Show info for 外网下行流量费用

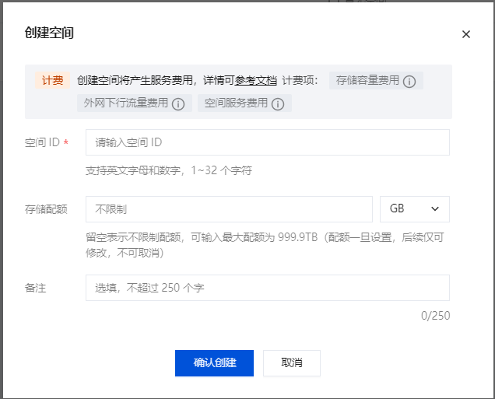[x=178, y=103]
